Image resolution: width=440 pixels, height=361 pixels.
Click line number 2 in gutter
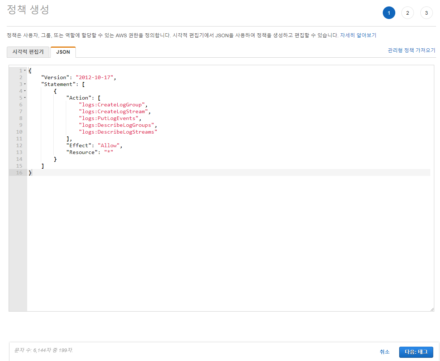(x=21, y=77)
